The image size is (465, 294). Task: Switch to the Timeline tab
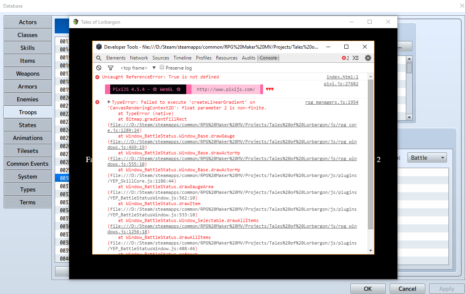click(x=182, y=58)
